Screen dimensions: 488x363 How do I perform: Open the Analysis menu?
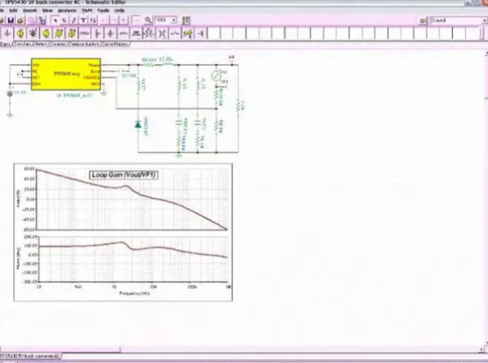(x=66, y=10)
